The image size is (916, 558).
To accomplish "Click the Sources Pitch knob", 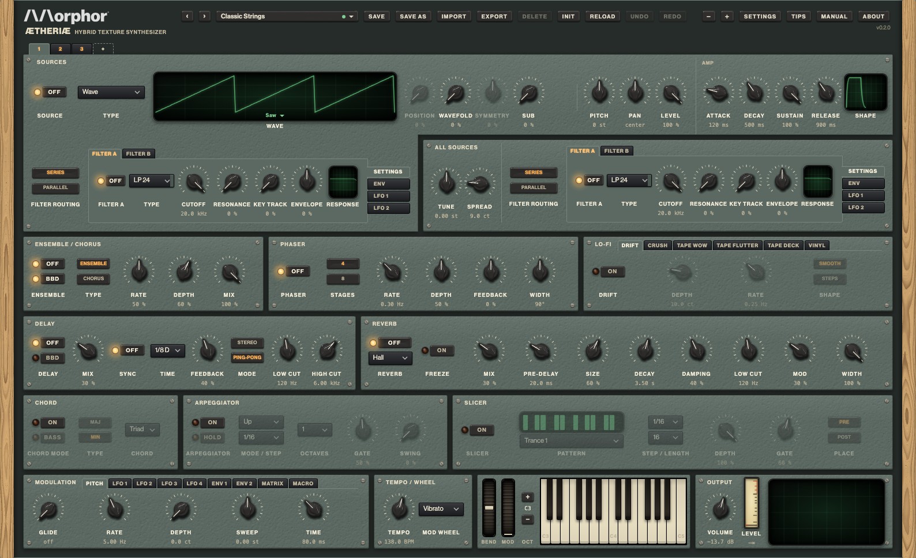I will 599,92.
